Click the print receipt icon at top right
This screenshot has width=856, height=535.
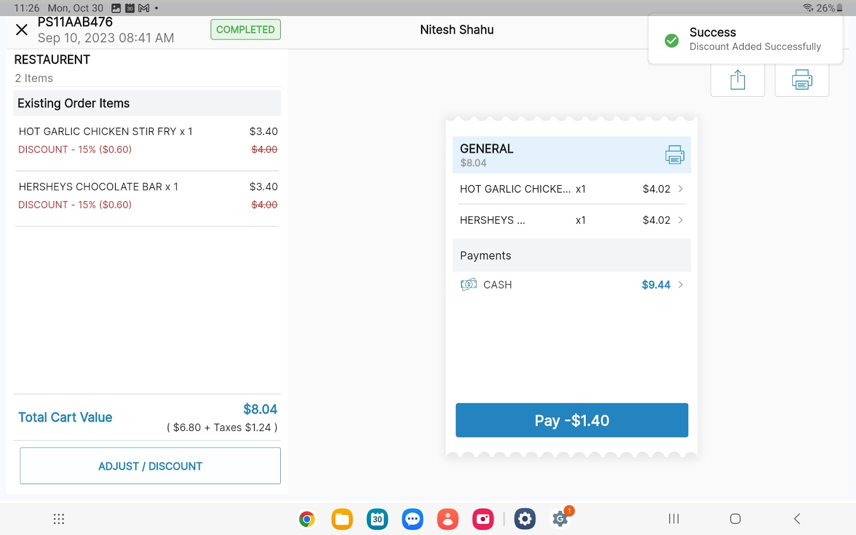click(801, 80)
